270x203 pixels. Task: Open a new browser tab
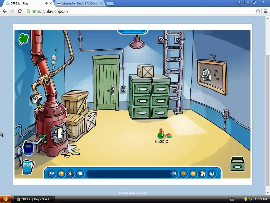pyautogui.click(x=110, y=3)
